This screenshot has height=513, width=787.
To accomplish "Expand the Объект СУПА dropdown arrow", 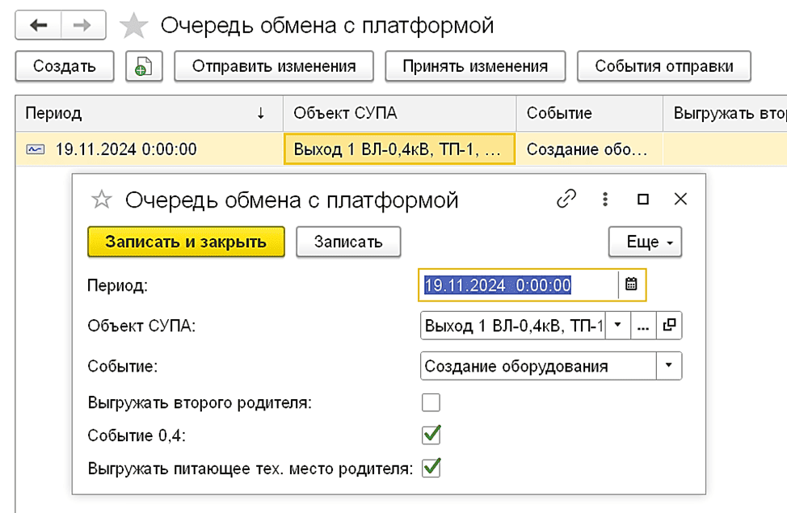I will [x=617, y=326].
